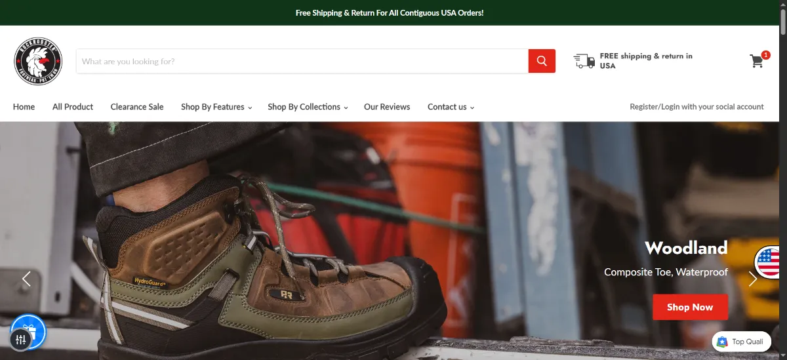This screenshot has width=787, height=360.
Task: Click the Woodland slide title
Action: tap(686, 248)
